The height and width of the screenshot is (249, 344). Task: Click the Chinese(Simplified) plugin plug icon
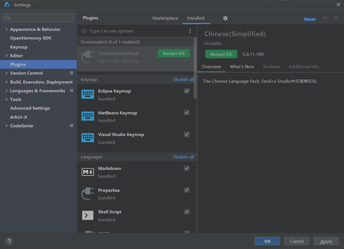(x=87, y=57)
